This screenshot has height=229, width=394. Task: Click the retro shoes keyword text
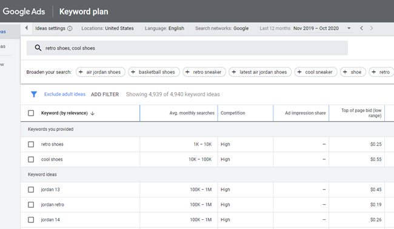[52, 144]
